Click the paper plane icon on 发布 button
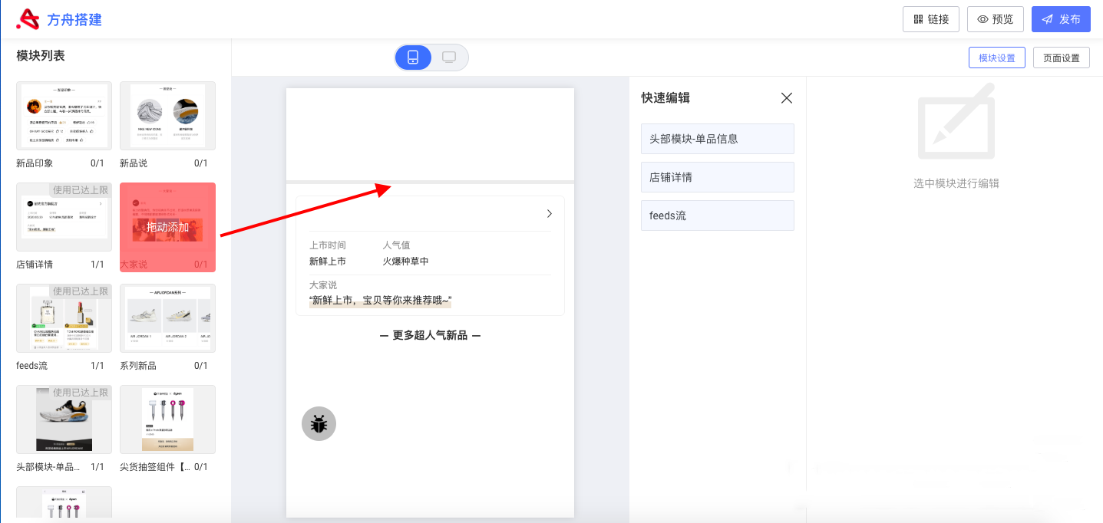 [1048, 19]
